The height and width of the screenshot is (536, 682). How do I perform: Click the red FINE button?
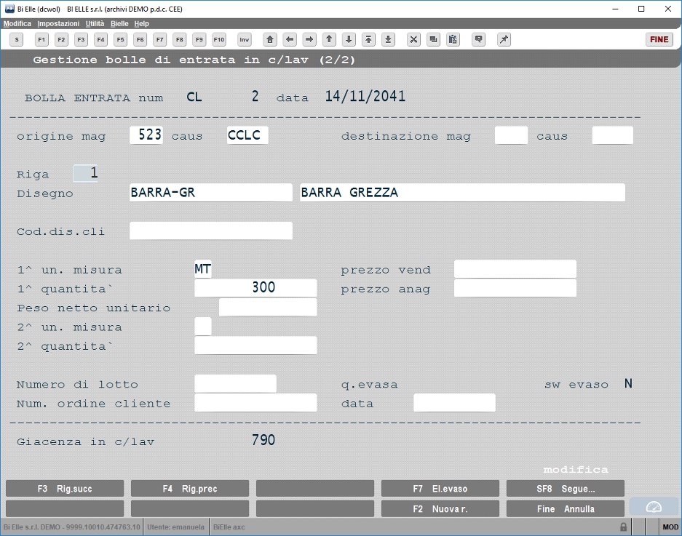click(659, 39)
